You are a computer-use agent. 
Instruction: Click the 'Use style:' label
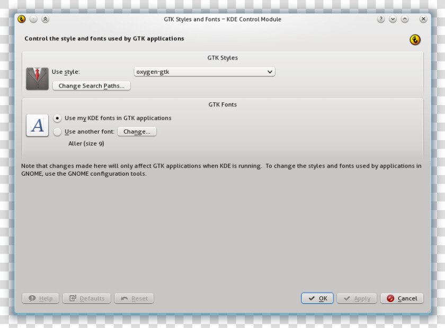click(66, 72)
